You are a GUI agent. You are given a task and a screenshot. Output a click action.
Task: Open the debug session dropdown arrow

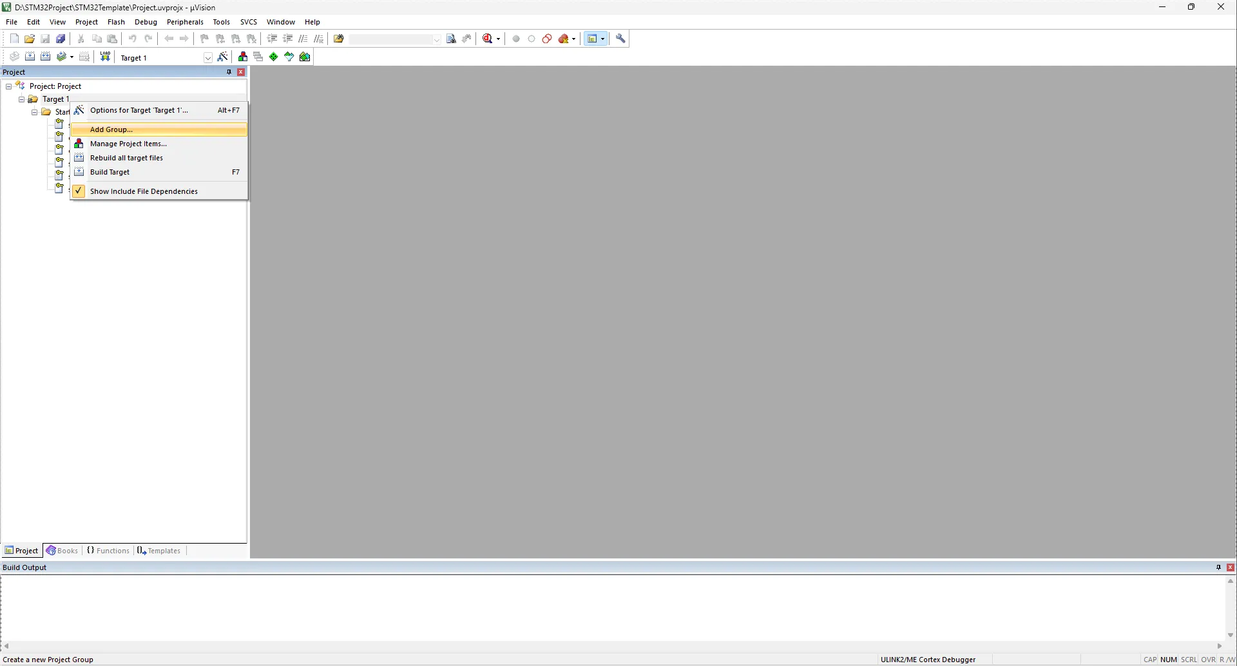point(498,39)
